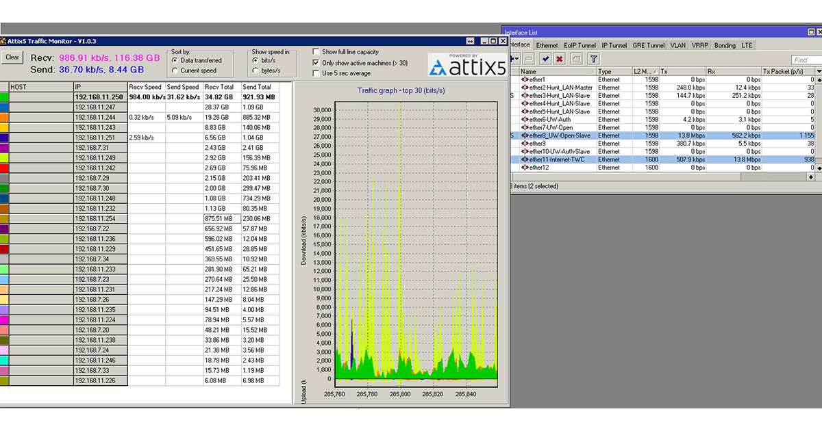Select Data transferred sort option
This screenshot has width=822, height=431.
coord(175,60)
